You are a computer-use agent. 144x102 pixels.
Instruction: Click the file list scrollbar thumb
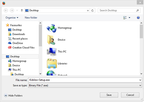pos(141,31)
